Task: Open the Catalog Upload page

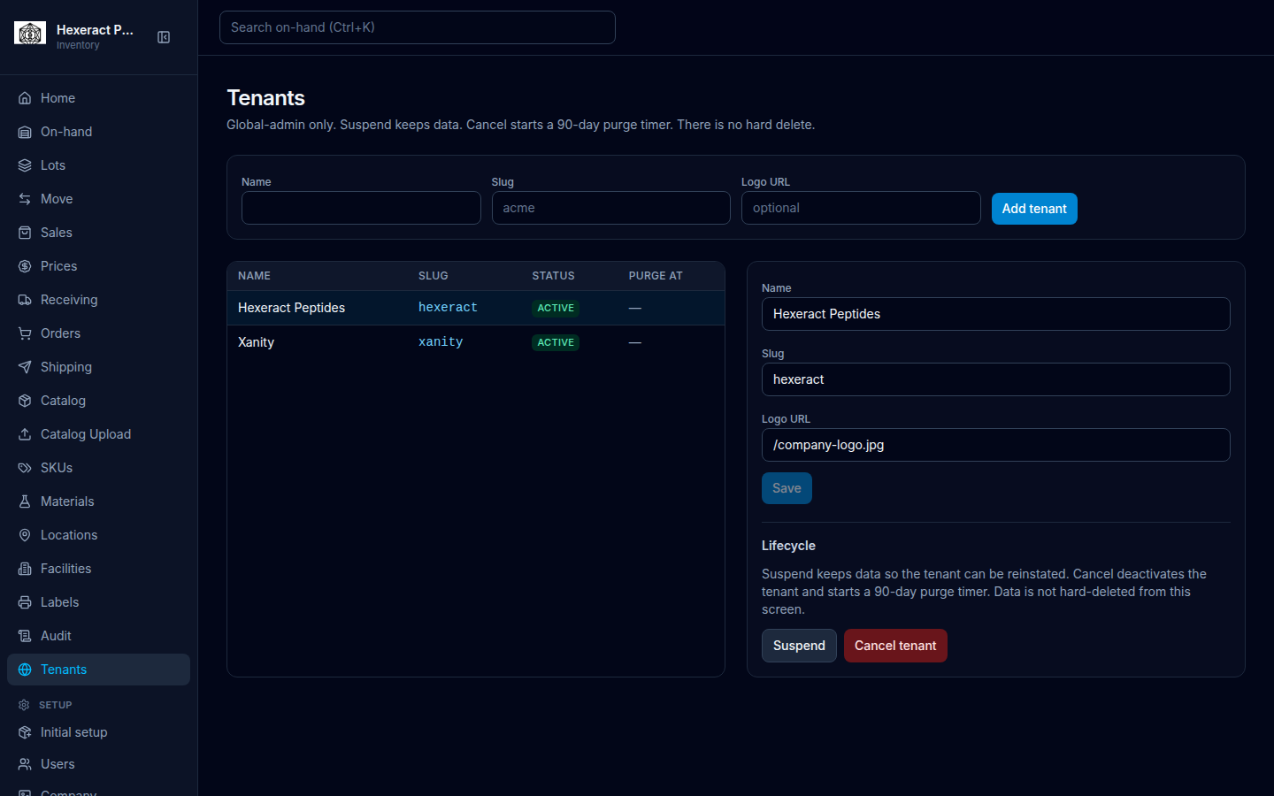Action: (98, 434)
